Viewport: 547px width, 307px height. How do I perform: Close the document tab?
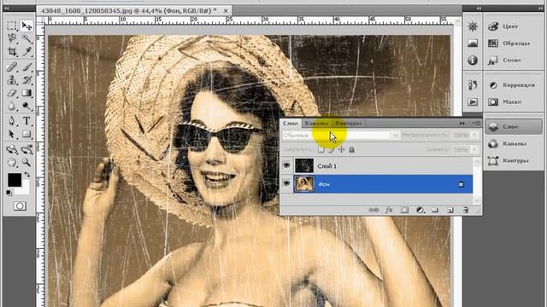[226, 11]
